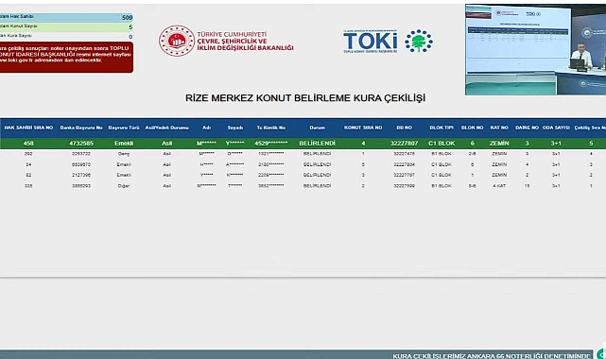Image resolution: width=606 pixels, height=359 pixels.
Task: Click 'BELİRLENDİ' in the green highlighted row
Action: click(x=317, y=144)
